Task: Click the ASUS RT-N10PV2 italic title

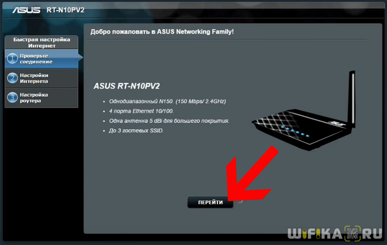Action: coord(127,86)
